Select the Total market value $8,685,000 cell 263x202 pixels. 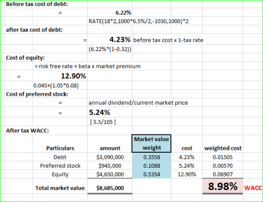[110, 188]
